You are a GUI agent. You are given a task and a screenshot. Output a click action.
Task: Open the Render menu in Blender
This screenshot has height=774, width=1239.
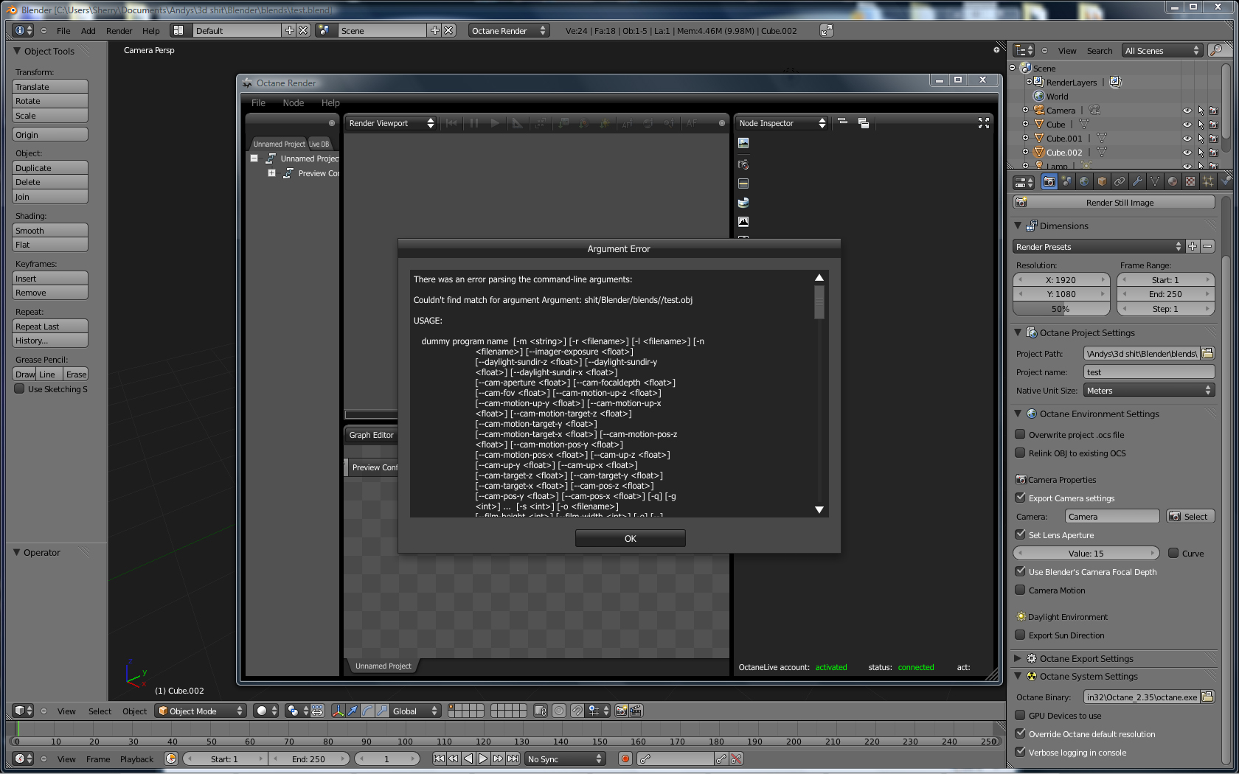[119, 31]
